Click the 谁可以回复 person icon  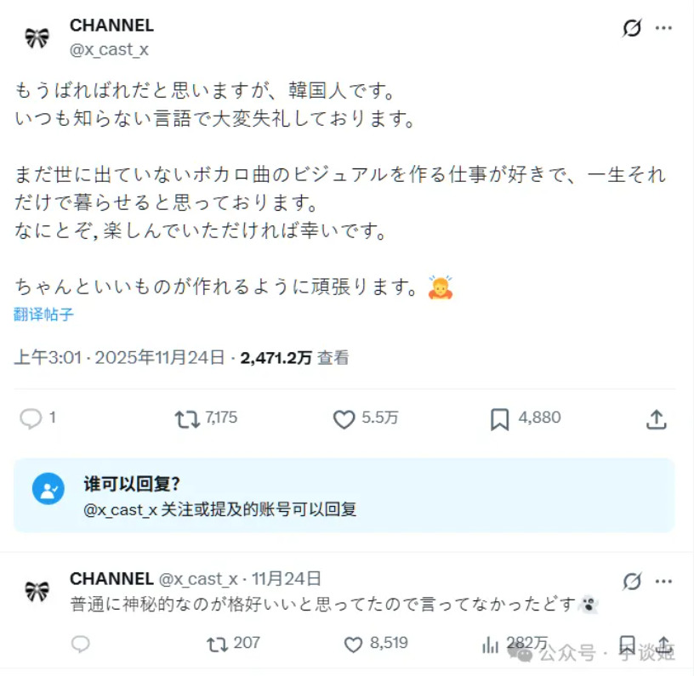(x=48, y=489)
